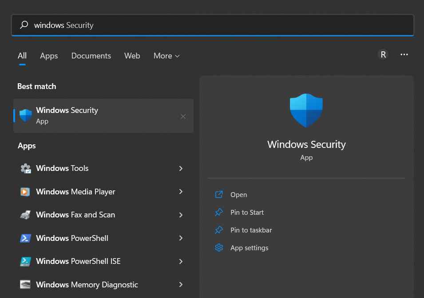Click the Open action icon
The image size is (424, 298).
219,194
